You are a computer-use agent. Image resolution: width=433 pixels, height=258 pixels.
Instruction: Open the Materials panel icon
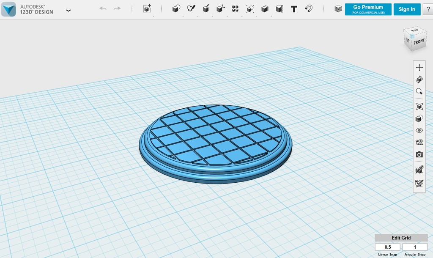point(338,9)
